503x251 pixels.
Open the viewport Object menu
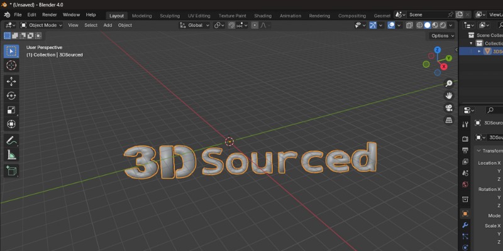pyautogui.click(x=124, y=25)
